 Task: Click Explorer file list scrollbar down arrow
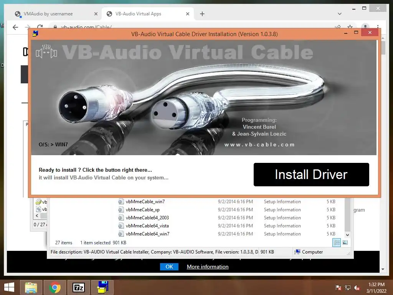[347, 235]
